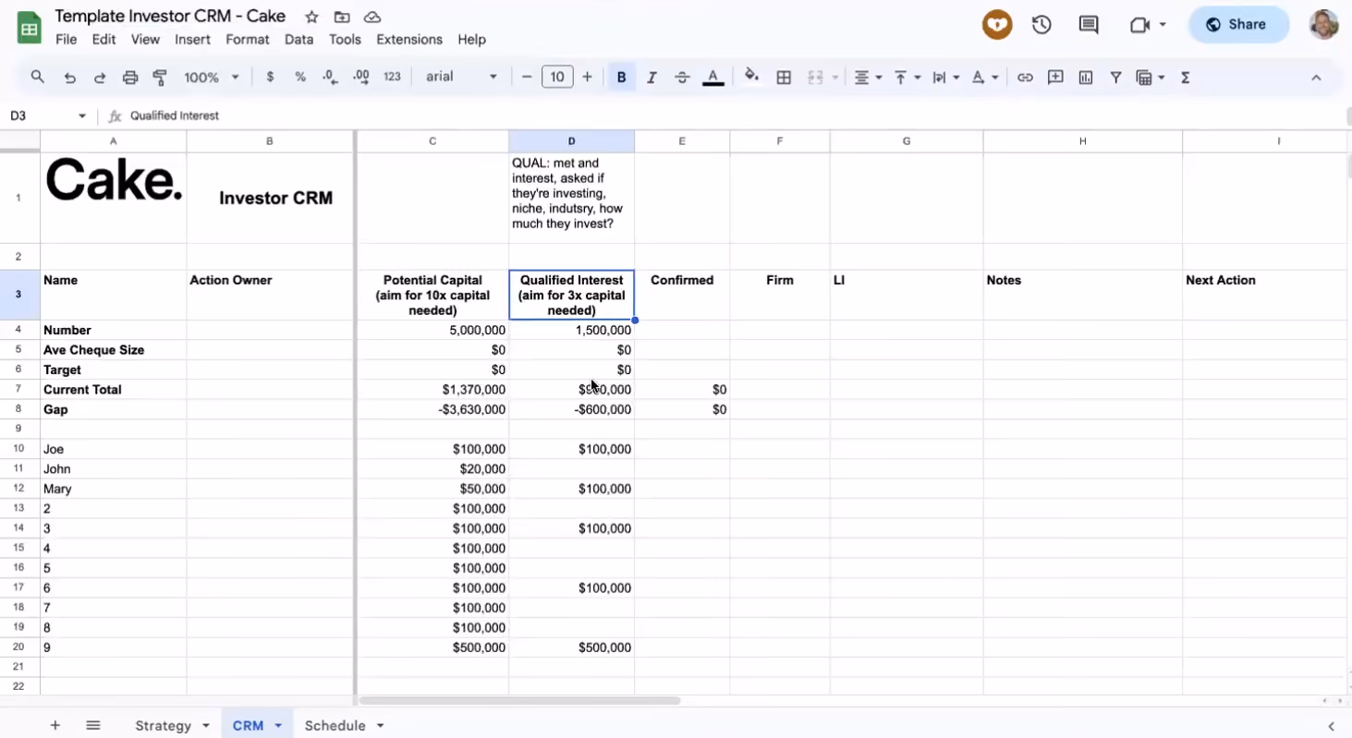Open the Sheets home icon
1352x738 pixels.
pyautogui.click(x=29, y=27)
